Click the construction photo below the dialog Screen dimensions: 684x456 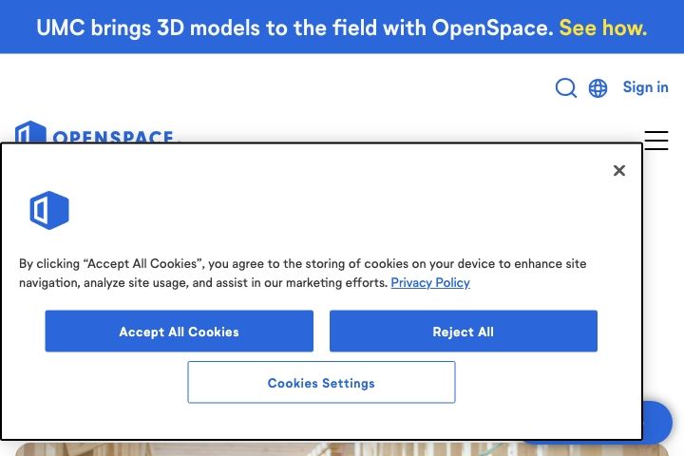coord(342,449)
